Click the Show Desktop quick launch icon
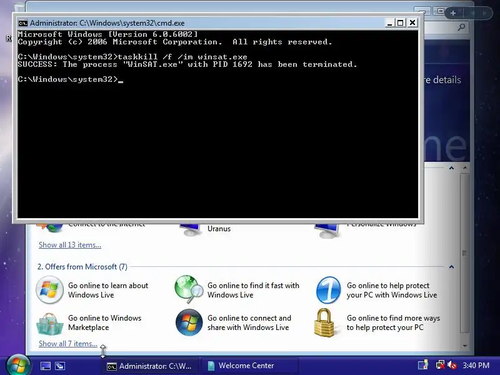The height and width of the screenshot is (375, 500). point(45,366)
